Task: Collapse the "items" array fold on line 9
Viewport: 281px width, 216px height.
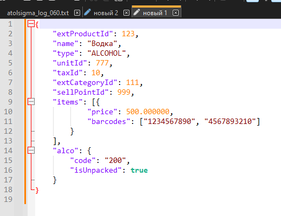Action: tap(31, 102)
